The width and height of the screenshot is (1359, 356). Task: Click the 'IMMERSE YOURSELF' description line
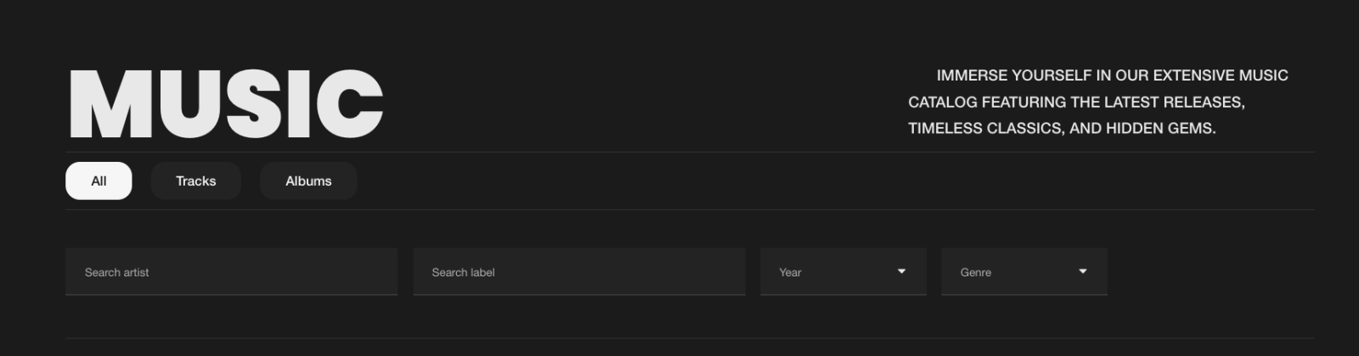(1112, 75)
